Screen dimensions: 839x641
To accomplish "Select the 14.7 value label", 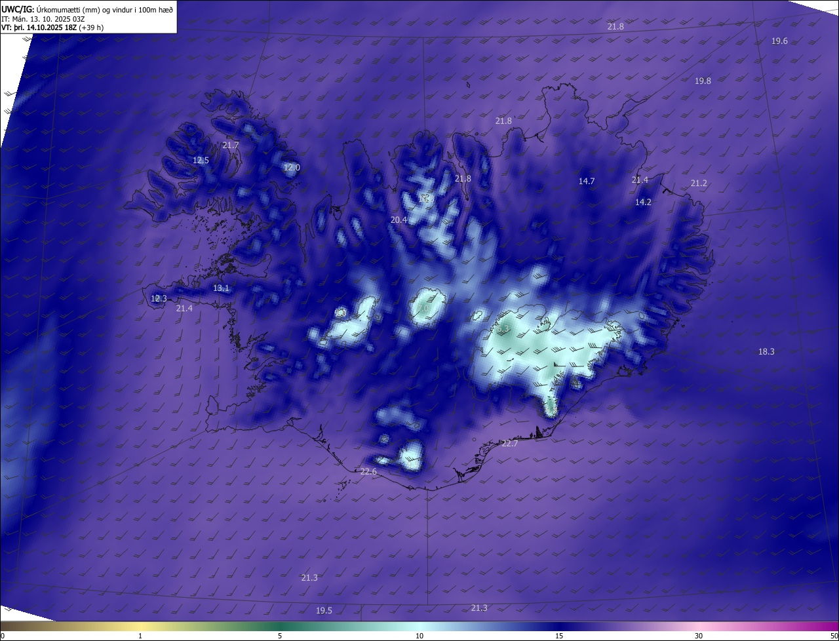I will click(x=587, y=182).
